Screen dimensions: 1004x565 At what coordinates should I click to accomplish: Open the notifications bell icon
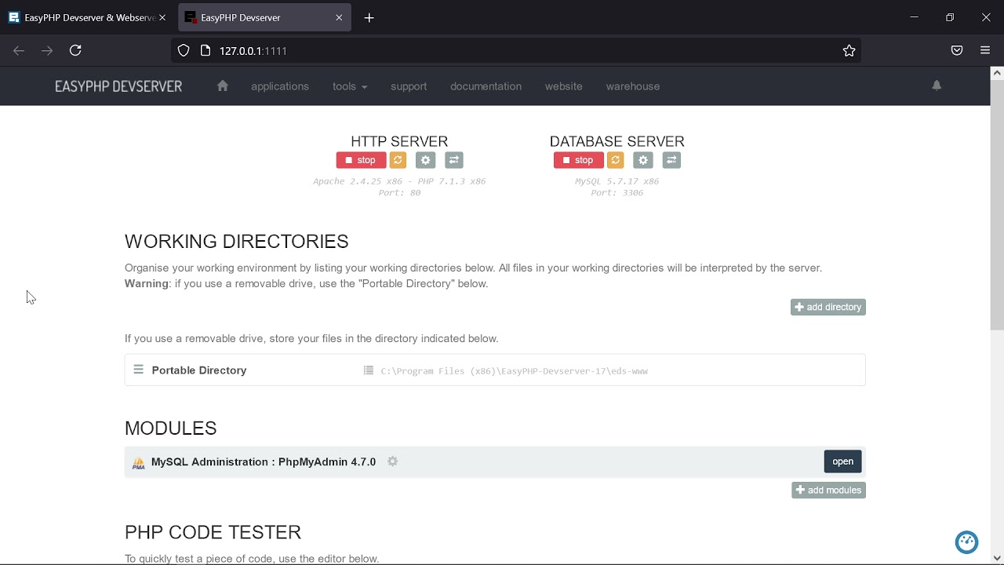(937, 86)
